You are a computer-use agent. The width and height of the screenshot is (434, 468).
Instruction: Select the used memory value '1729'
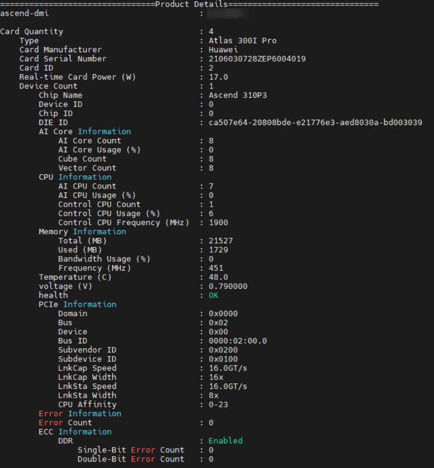[x=218, y=250]
